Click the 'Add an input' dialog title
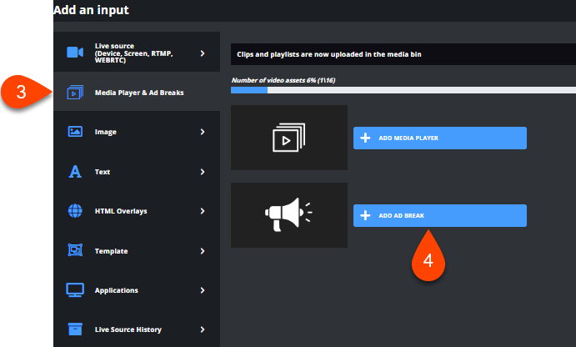The image size is (576, 347). tap(91, 10)
